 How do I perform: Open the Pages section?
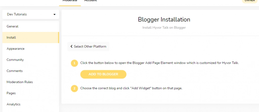pos(31,93)
